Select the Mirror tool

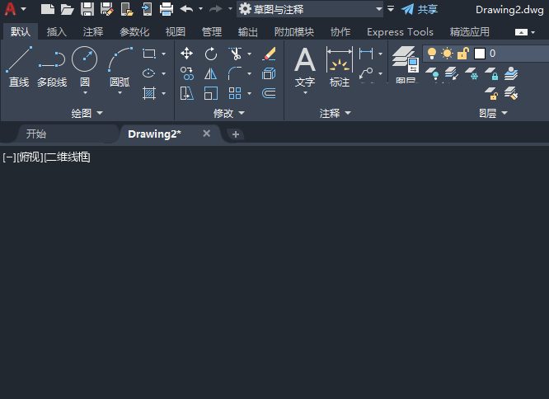pyautogui.click(x=210, y=73)
